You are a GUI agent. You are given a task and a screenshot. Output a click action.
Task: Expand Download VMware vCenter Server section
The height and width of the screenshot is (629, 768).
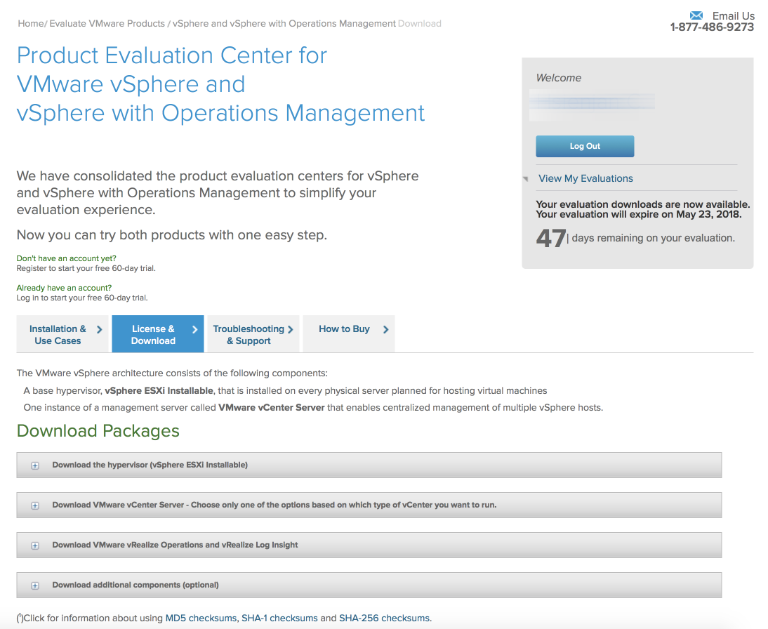274,505
